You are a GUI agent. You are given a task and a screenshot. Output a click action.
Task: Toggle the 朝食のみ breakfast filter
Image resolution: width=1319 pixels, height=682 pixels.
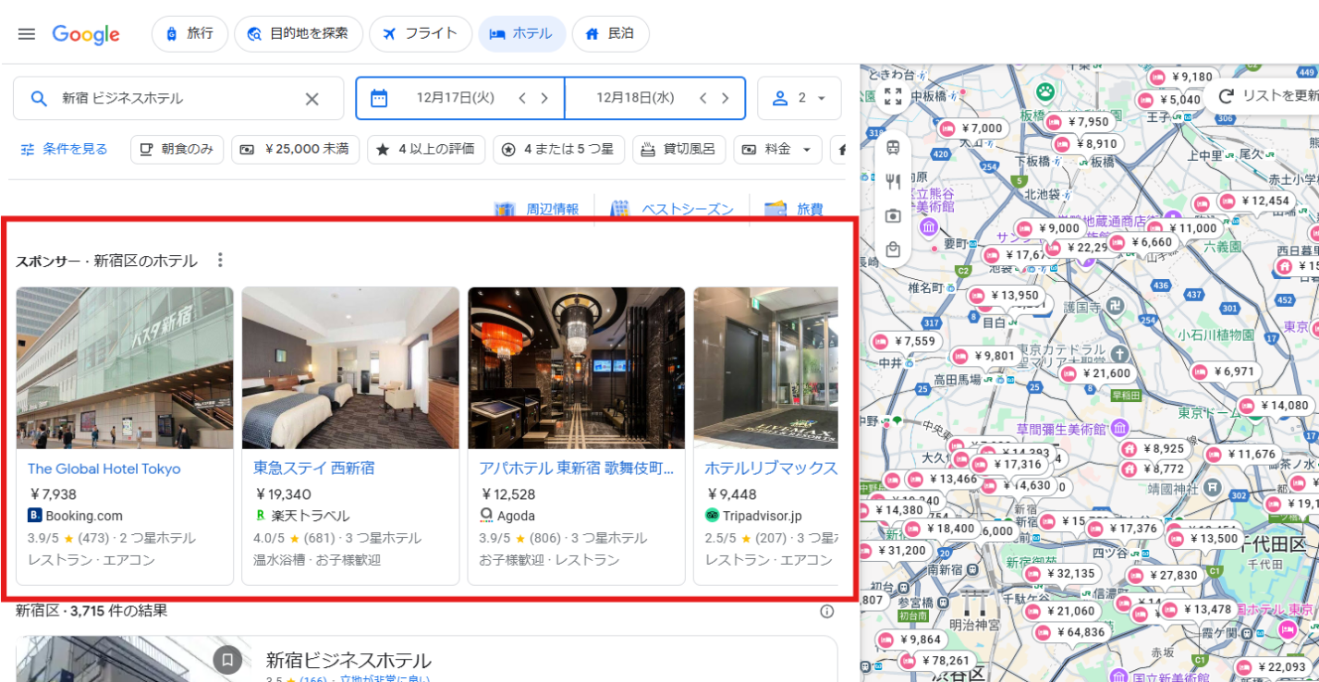pos(177,149)
